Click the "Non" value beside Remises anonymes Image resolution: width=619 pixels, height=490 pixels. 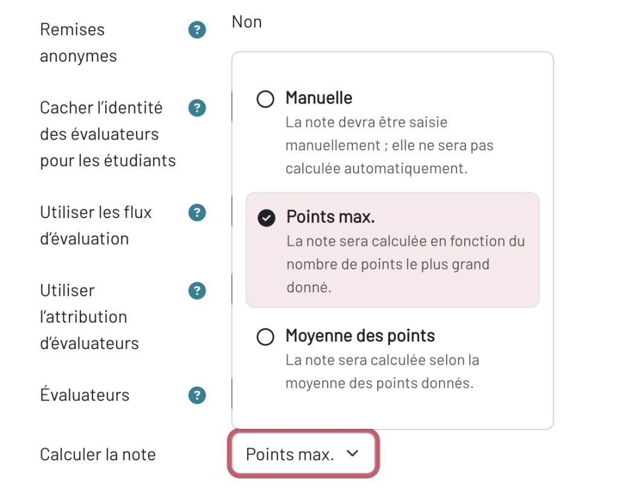pyautogui.click(x=245, y=21)
